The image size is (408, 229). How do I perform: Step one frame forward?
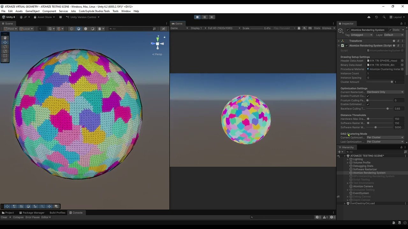(211, 17)
